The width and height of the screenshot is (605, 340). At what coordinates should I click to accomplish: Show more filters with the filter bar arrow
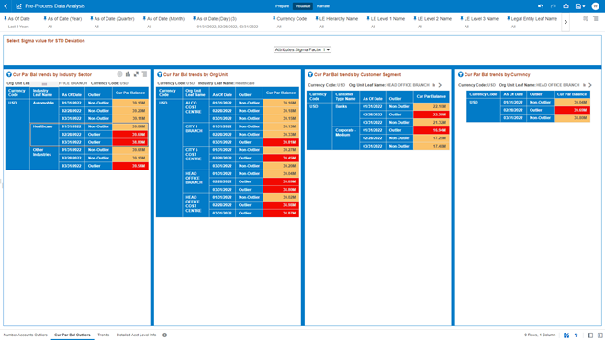click(566, 22)
